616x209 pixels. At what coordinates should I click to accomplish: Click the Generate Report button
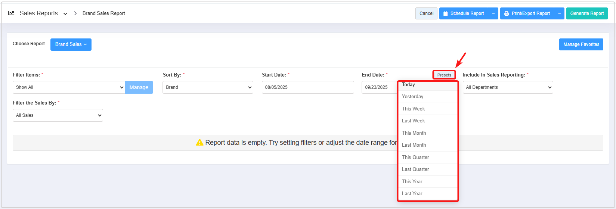pyautogui.click(x=586, y=13)
